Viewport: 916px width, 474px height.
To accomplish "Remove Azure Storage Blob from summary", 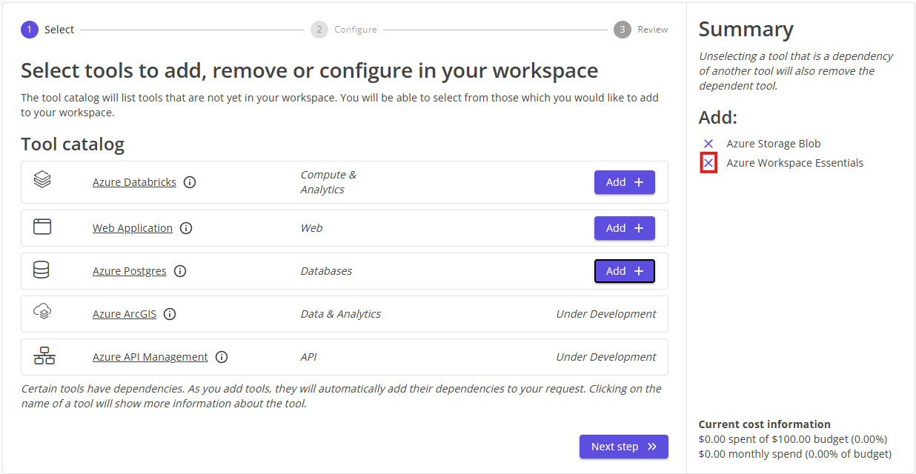I will tap(708, 144).
